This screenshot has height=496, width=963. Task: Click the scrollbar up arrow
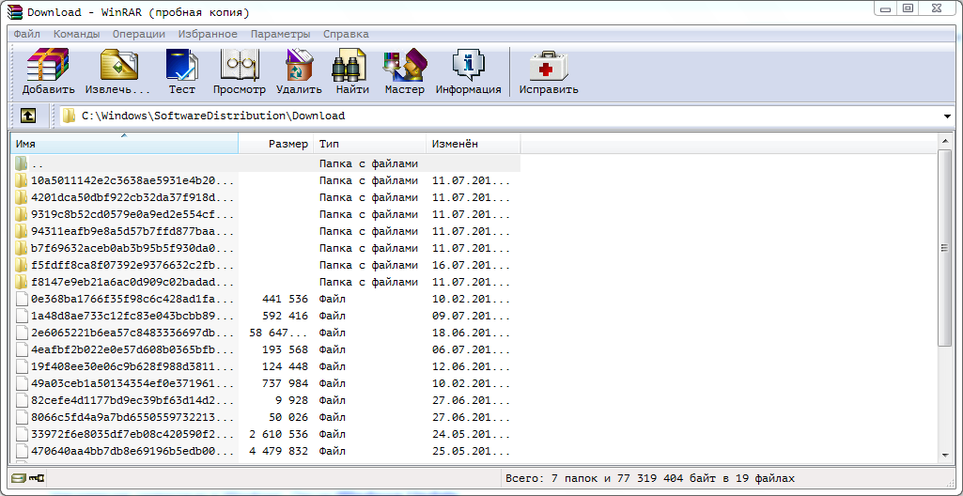(x=946, y=141)
